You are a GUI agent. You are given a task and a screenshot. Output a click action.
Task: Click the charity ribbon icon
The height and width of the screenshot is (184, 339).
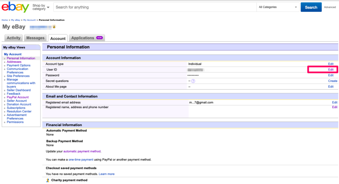(48, 180)
